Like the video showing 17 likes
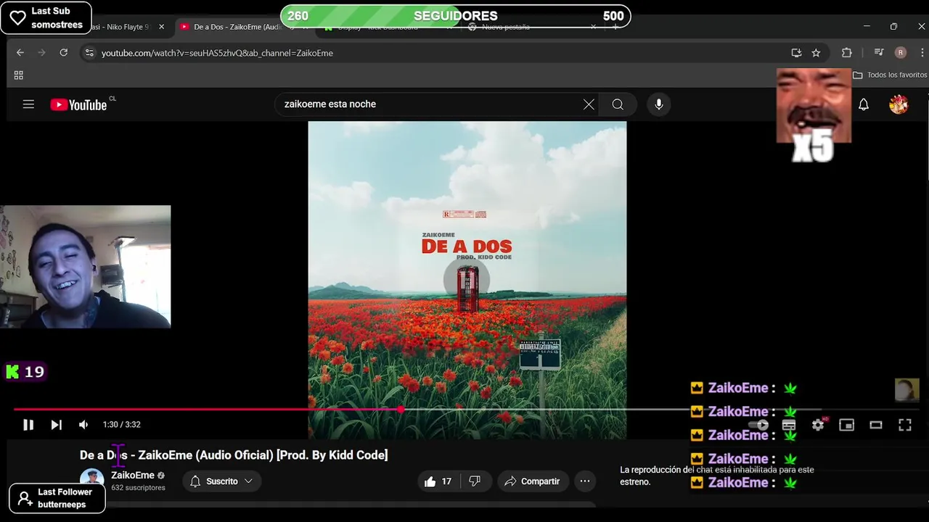Viewport: 929px width, 522px height. (438, 481)
